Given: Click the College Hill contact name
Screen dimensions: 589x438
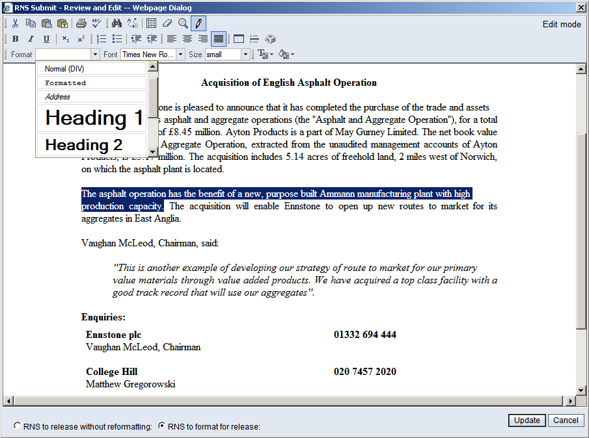Looking at the screenshot, I should pos(111,372).
